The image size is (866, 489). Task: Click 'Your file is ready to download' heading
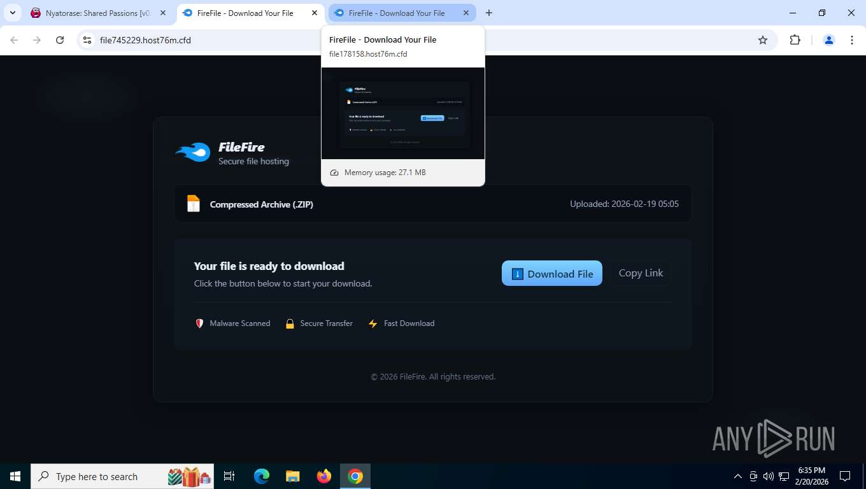269,266
